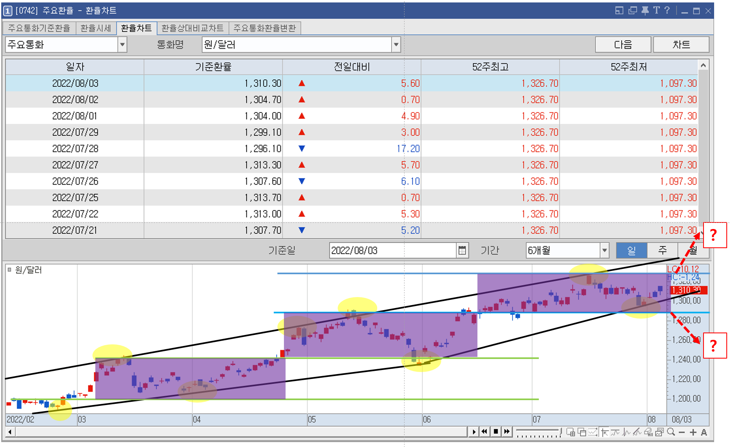Click the 다음 button

coord(623,44)
